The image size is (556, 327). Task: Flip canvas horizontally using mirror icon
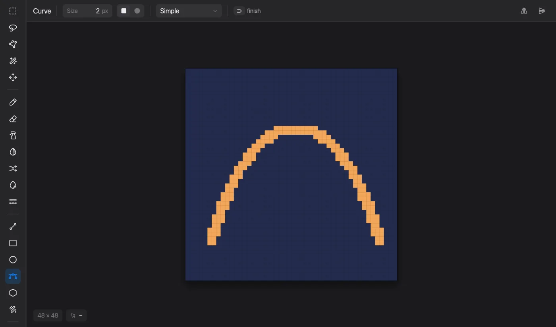pos(524,11)
